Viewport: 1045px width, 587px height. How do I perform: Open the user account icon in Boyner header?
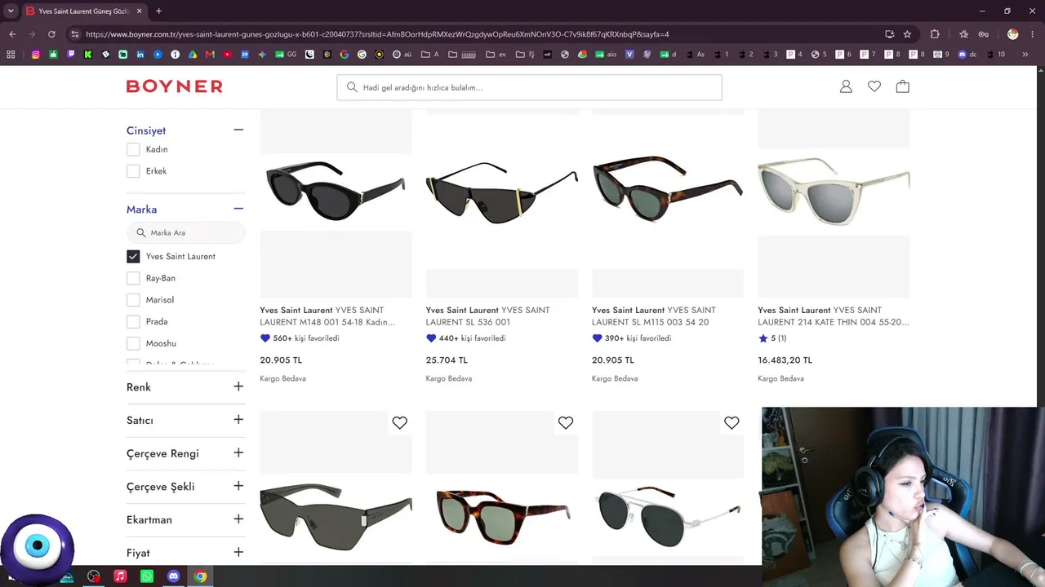[x=846, y=86]
